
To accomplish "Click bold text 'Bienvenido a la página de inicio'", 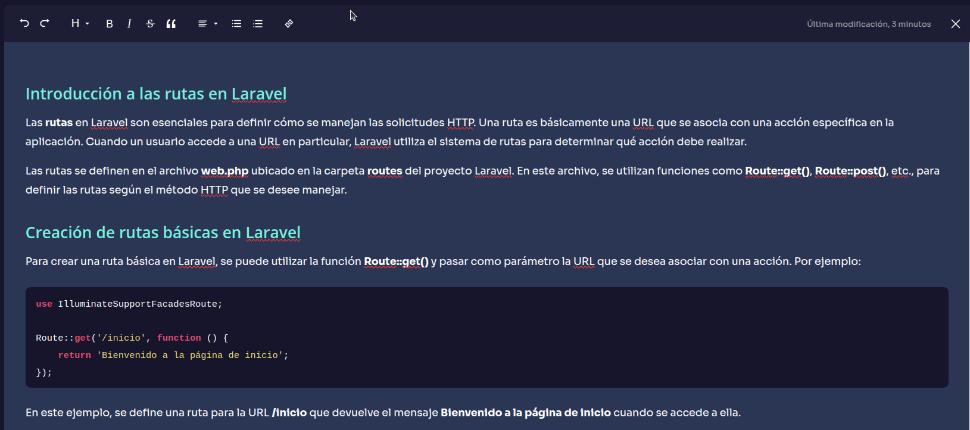I will coord(526,413).
